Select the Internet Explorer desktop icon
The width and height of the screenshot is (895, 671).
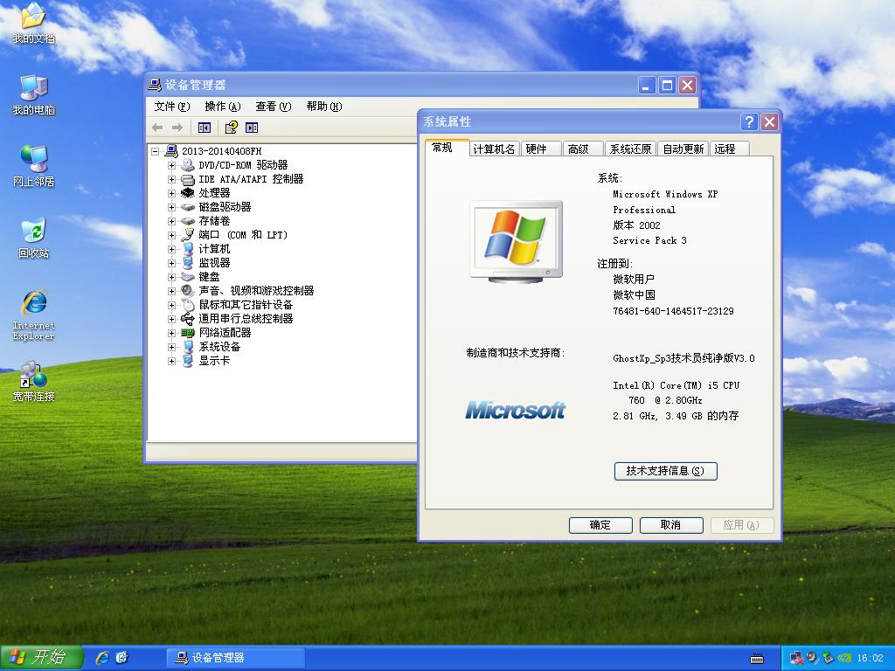click(x=34, y=315)
